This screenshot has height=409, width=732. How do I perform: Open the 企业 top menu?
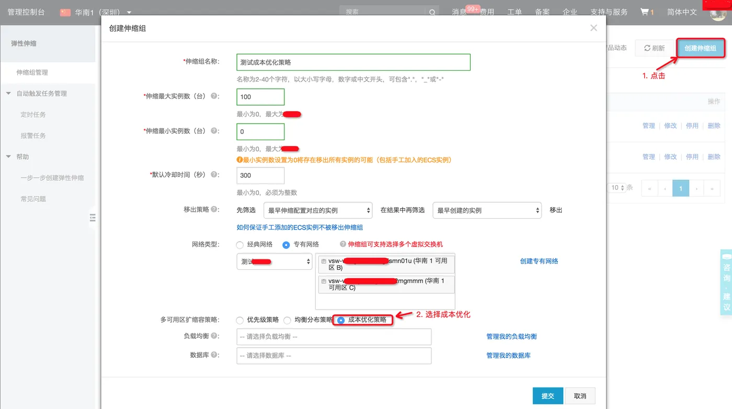point(570,12)
